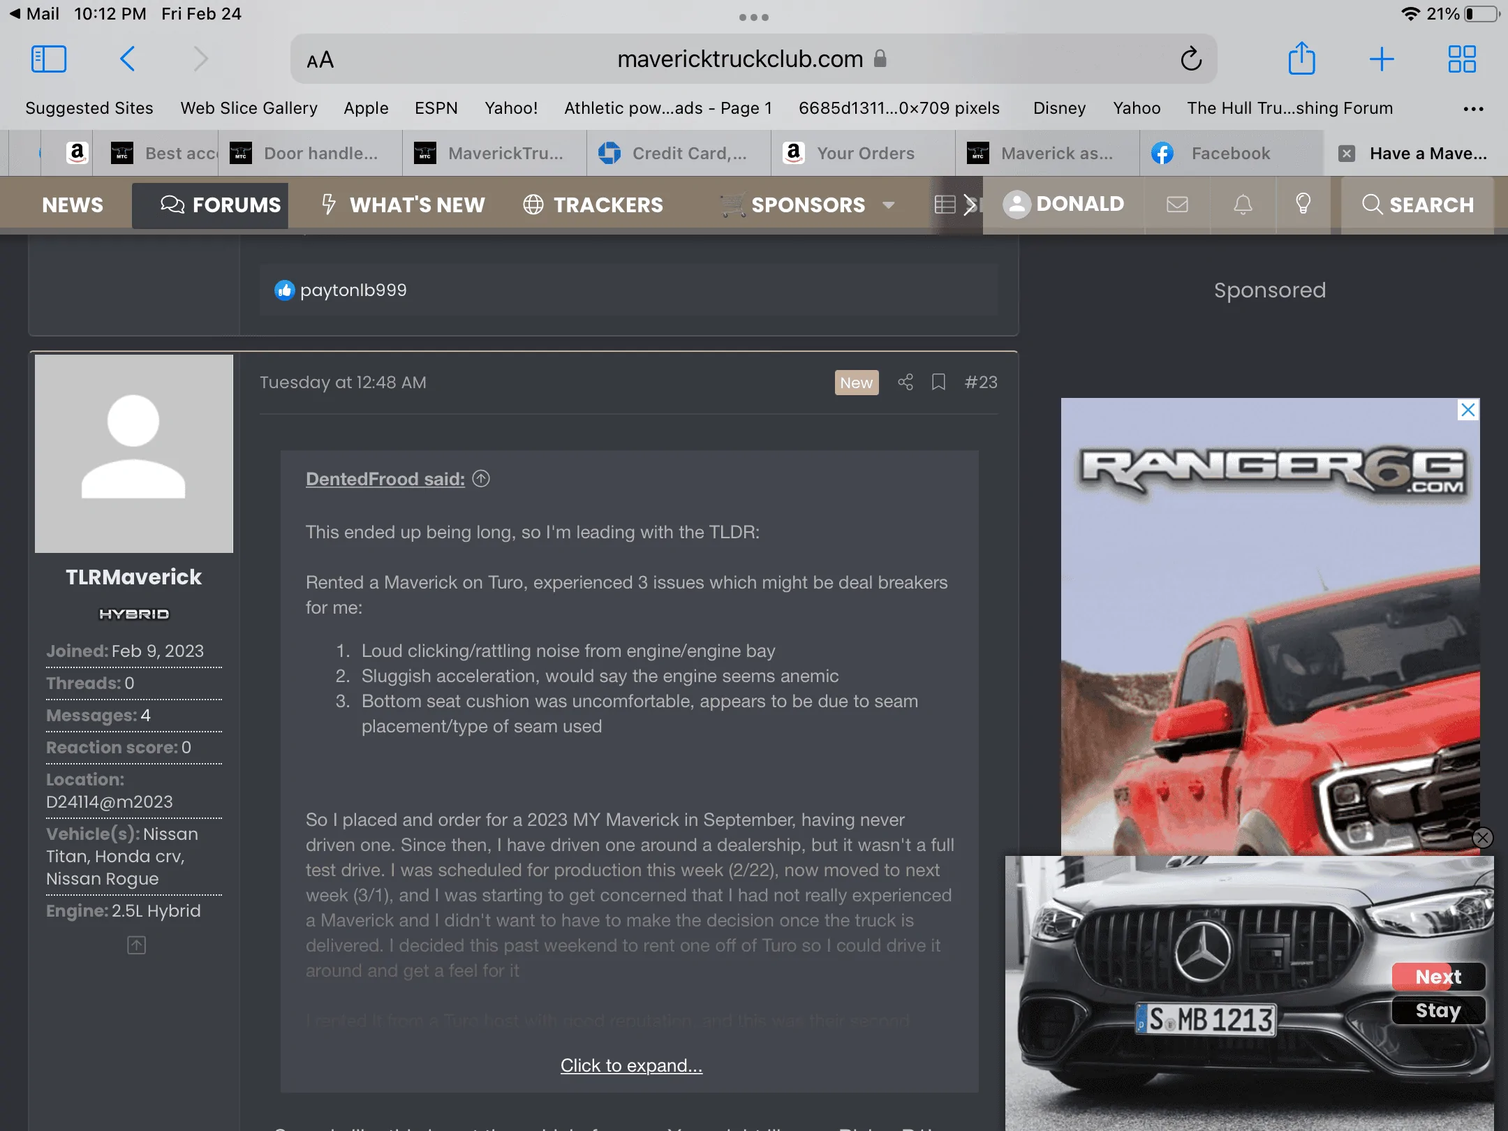The width and height of the screenshot is (1508, 1131).
Task: Open paytonlb999's profile from the likes bar
Action: click(x=353, y=290)
